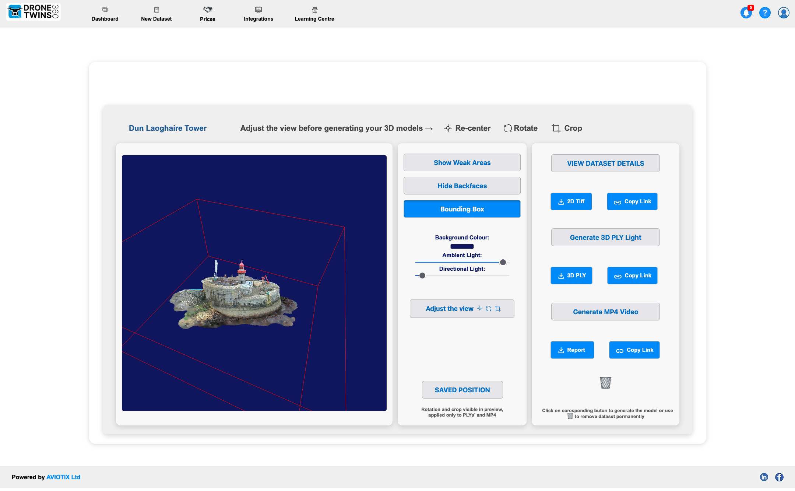Open the help question mark icon
Screen dimensions: 795x491
pyautogui.click(x=765, y=13)
